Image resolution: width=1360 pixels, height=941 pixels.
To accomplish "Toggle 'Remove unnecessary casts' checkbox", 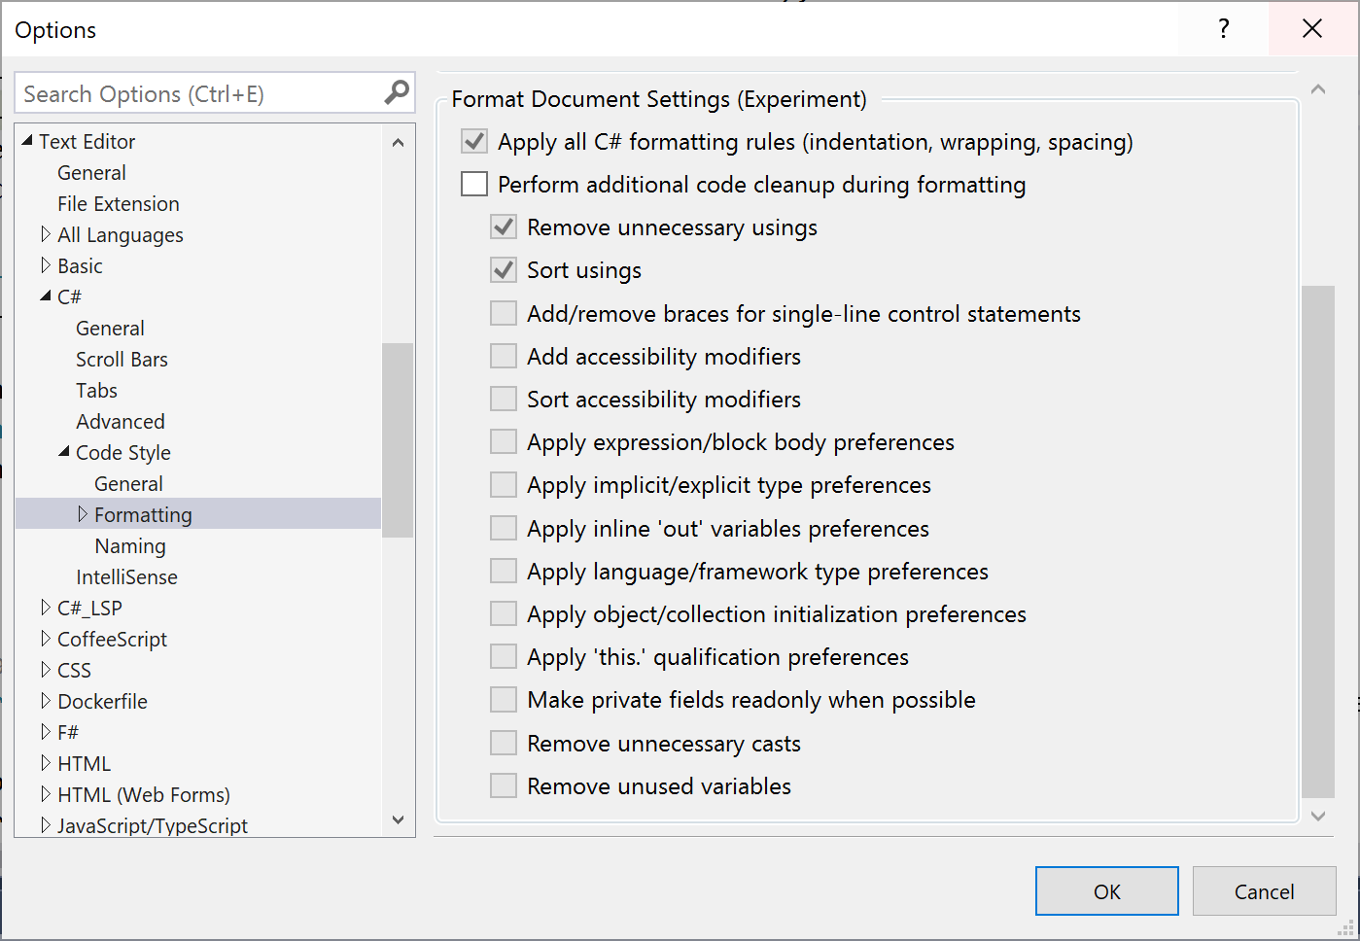I will [x=504, y=743].
